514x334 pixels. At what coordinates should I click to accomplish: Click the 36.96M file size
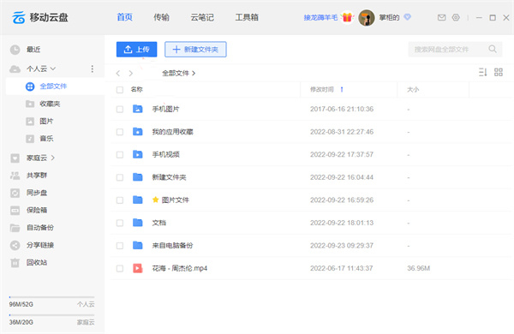tap(418, 268)
